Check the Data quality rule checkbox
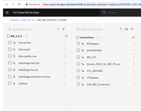The height and width of the screenshot is (111, 141). (x=10, y=56)
